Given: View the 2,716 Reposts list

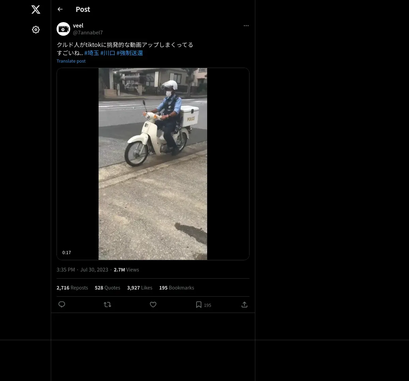Looking at the screenshot, I should point(72,287).
